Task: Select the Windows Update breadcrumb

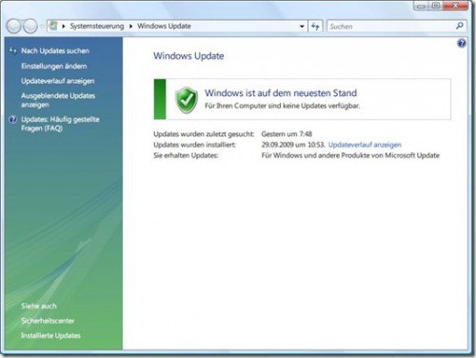Action: [x=164, y=26]
